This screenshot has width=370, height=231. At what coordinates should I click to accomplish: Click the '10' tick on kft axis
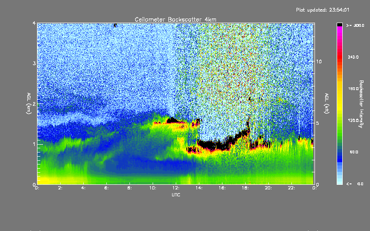click(319, 61)
